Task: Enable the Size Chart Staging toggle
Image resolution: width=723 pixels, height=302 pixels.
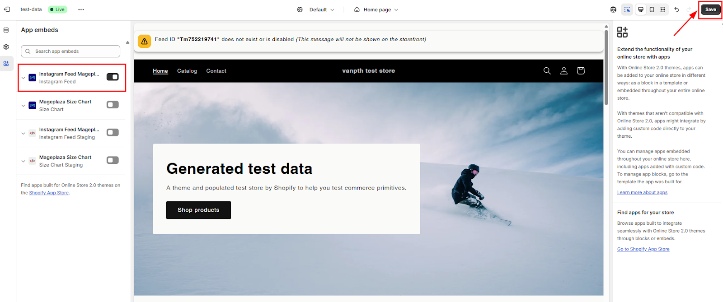Action: [x=113, y=160]
